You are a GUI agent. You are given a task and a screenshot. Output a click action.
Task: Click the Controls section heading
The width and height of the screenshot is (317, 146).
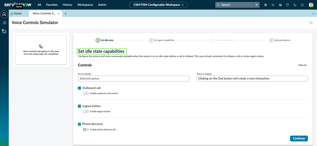tap(85, 65)
